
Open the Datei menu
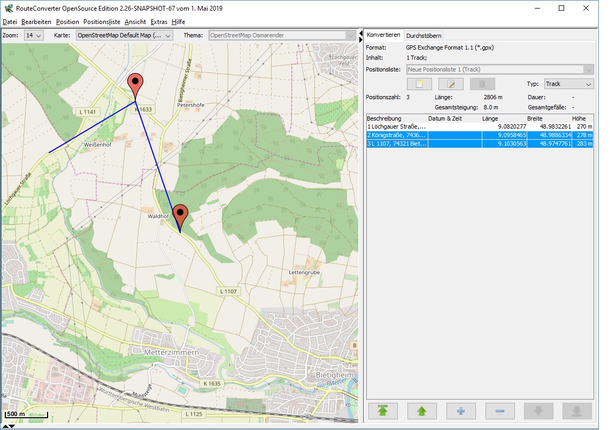10,22
